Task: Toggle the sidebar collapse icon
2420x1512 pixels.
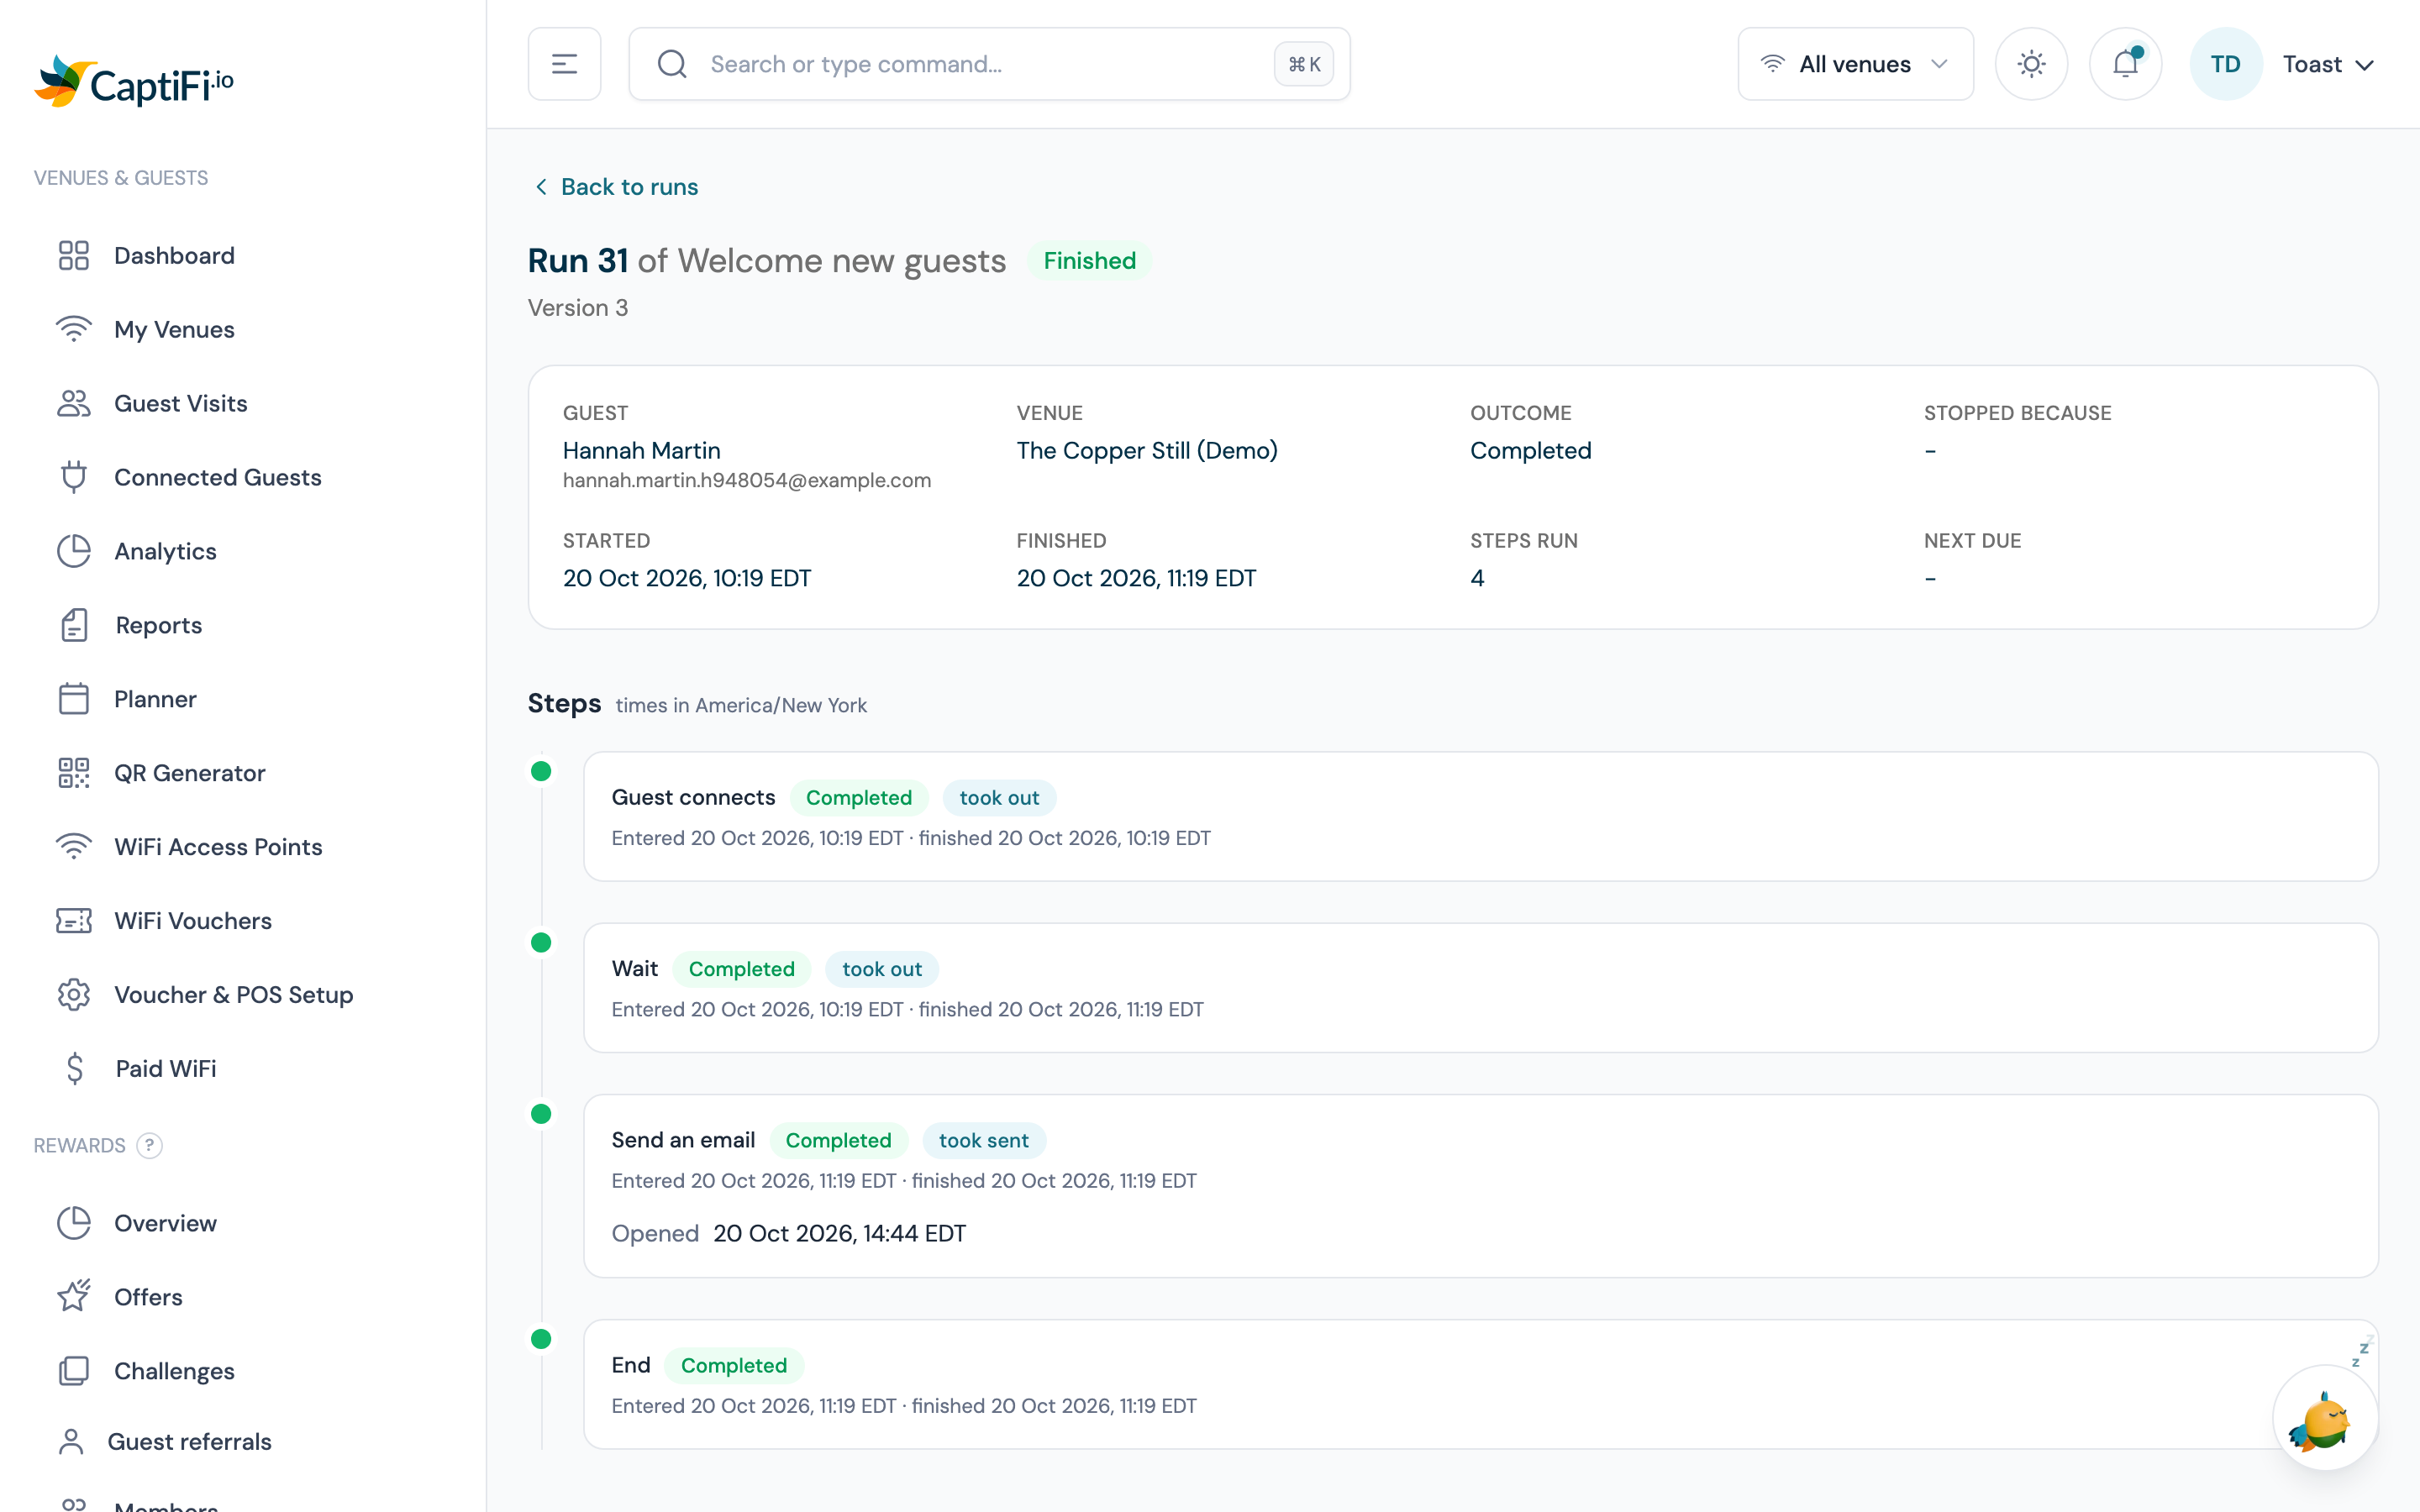Action: (x=564, y=64)
